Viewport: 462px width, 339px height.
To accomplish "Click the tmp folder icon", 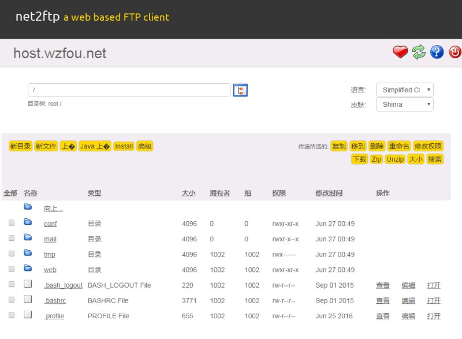I will (x=28, y=252).
